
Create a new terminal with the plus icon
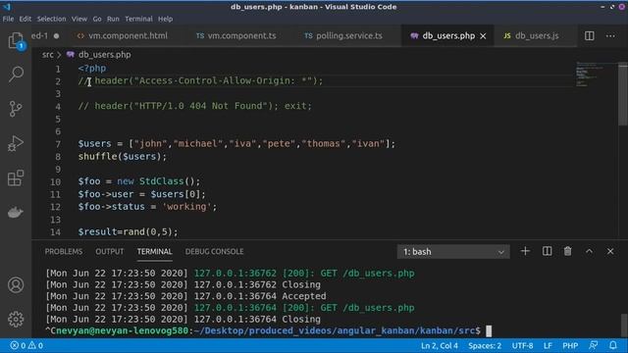point(525,251)
